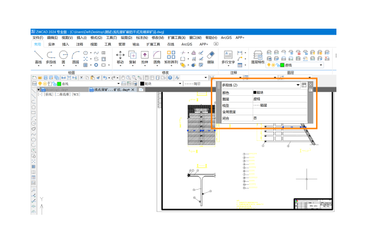Click the [-] viewport control toggle

[x=40, y=95]
